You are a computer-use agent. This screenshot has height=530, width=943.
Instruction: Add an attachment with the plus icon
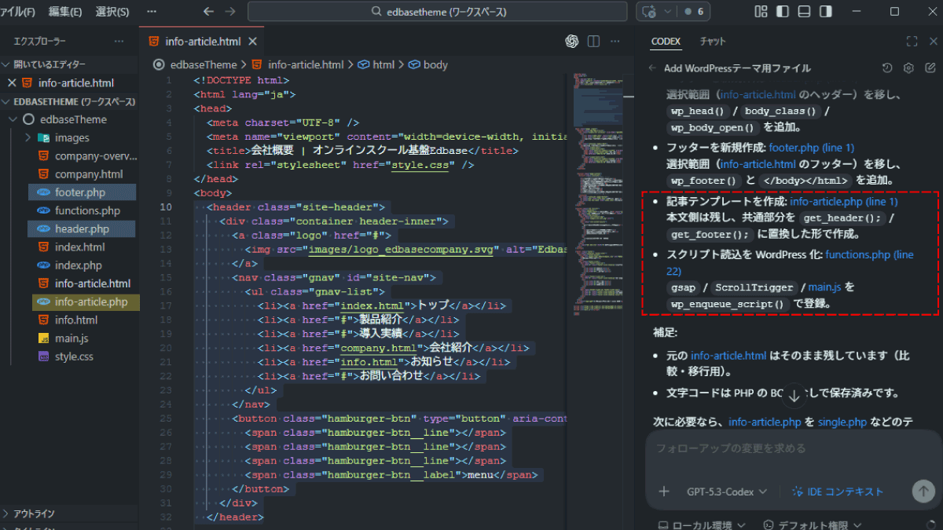pos(664,492)
